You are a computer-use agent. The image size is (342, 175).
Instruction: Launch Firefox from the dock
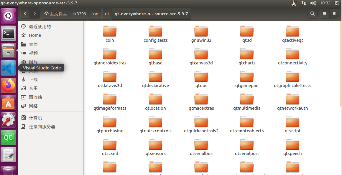[x=8, y=85]
